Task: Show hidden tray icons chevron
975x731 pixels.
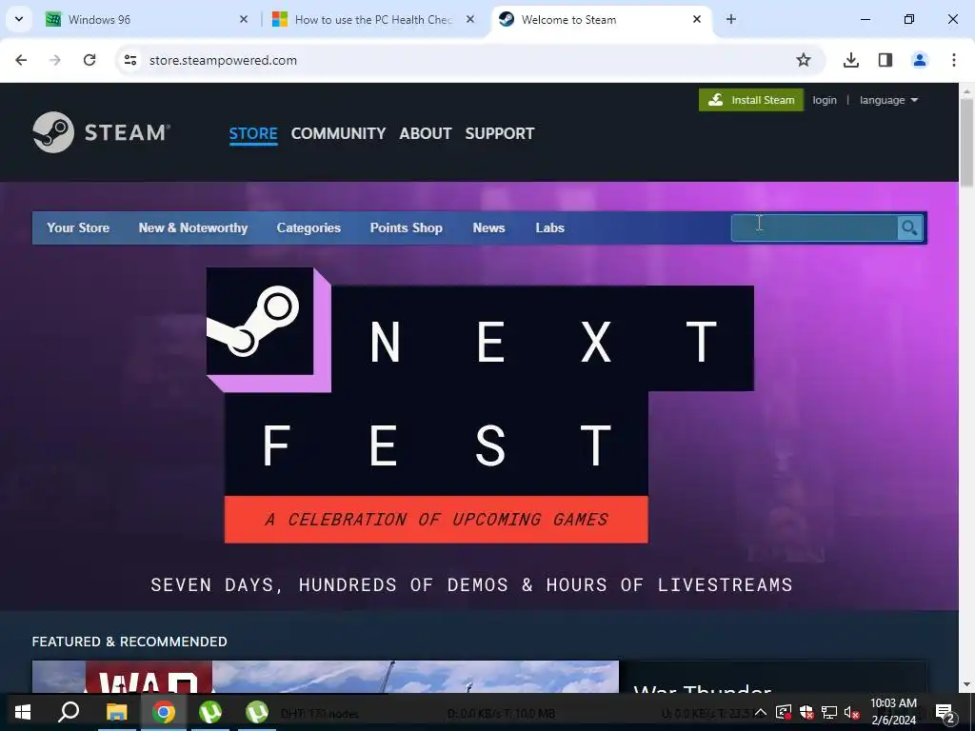Action: click(761, 712)
